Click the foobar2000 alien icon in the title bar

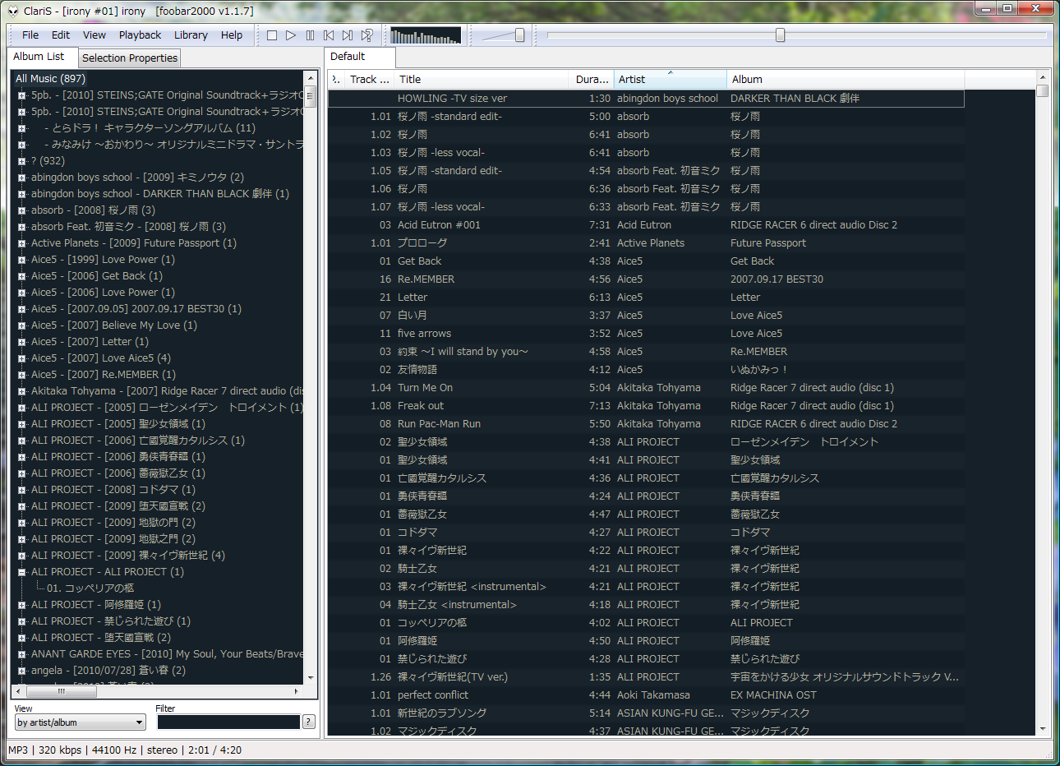click(13, 11)
